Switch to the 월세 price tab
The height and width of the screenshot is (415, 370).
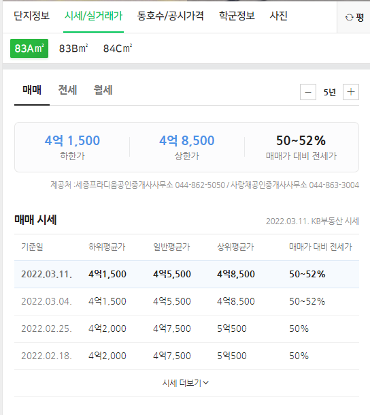pos(103,90)
